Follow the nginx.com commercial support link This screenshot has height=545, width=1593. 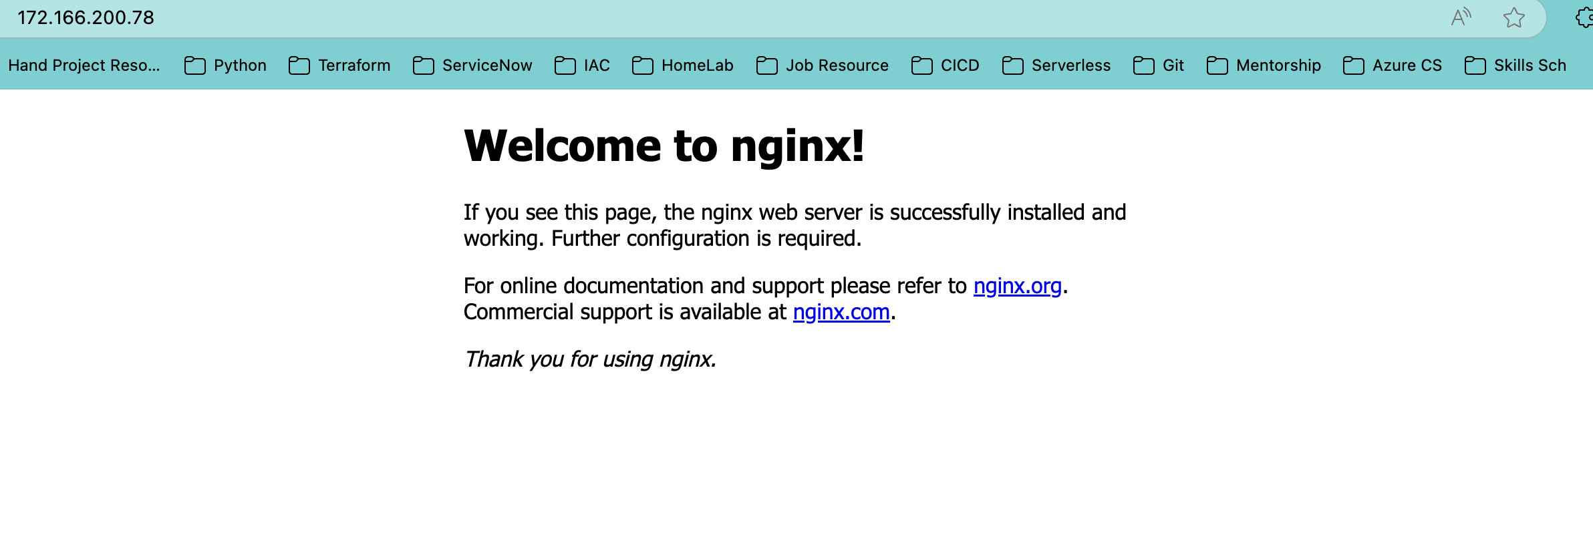(x=841, y=312)
